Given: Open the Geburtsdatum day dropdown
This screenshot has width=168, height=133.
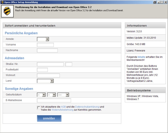Looking at the screenshot, I should (41, 95).
